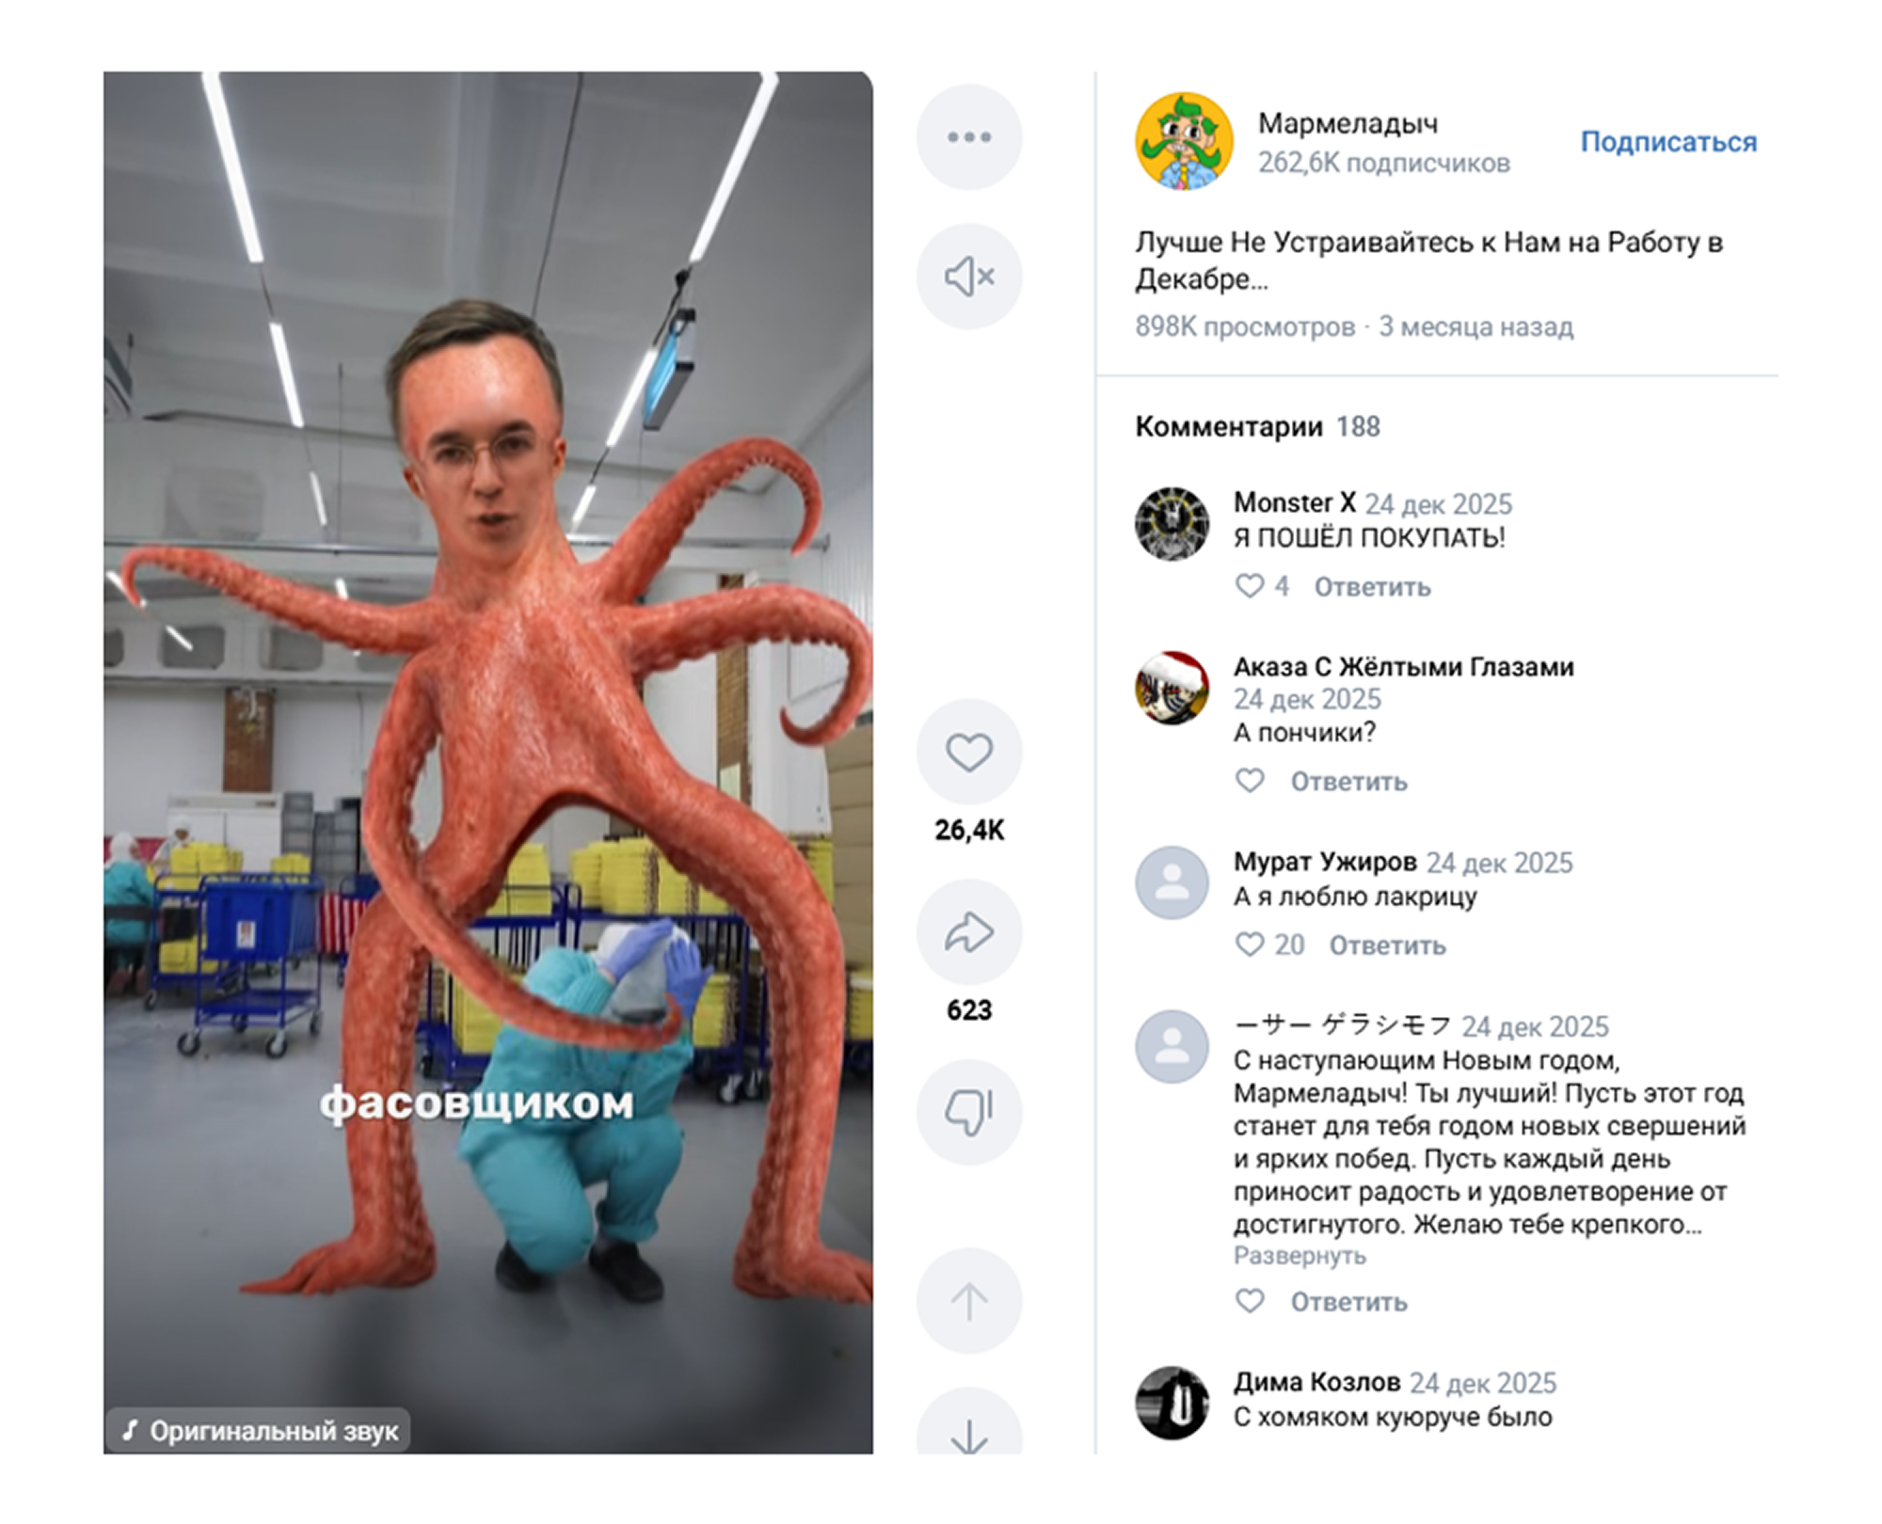Go to next clip with down arrow

pos(968,1425)
